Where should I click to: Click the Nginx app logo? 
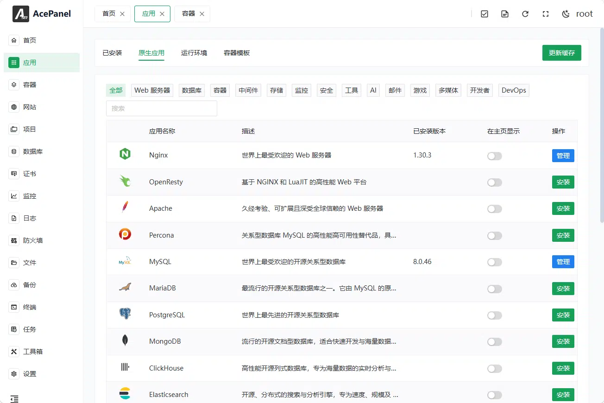click(125, 154)
